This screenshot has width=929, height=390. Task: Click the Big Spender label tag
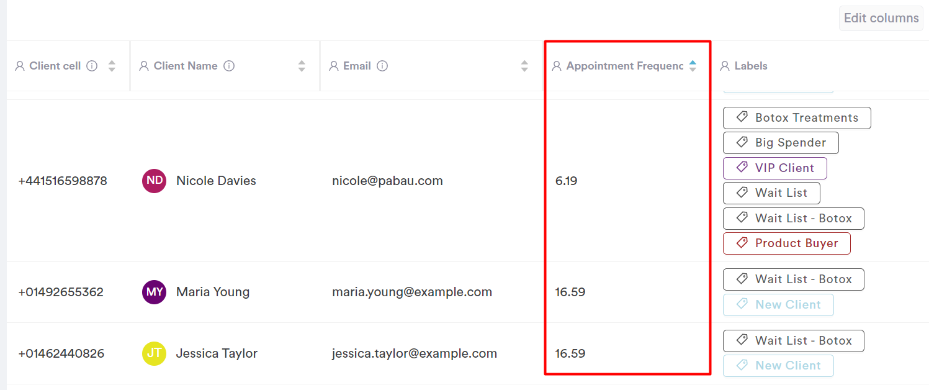780,143
